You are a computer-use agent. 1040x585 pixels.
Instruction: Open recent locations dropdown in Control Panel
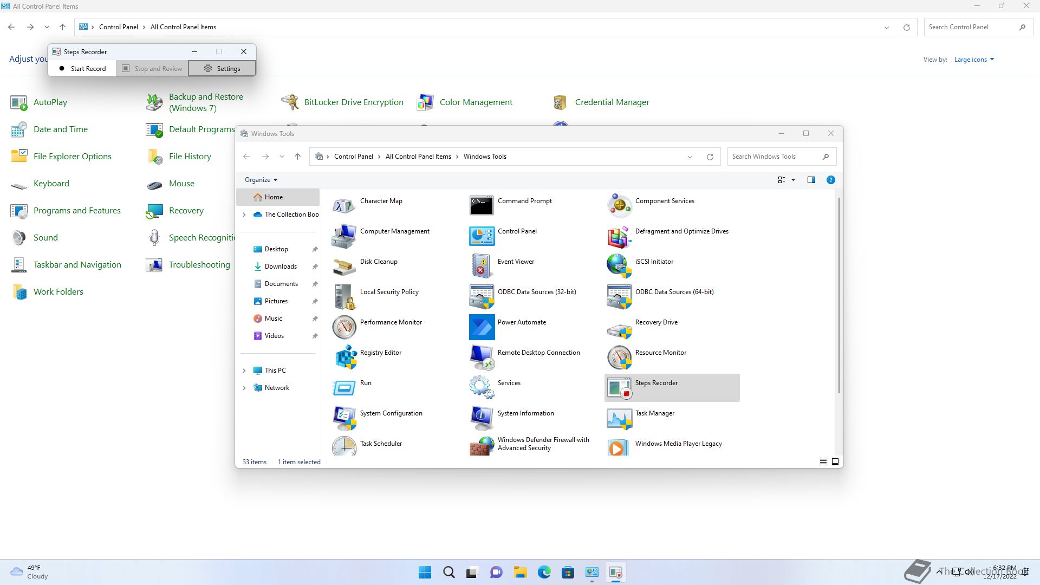tap(47, 27)
